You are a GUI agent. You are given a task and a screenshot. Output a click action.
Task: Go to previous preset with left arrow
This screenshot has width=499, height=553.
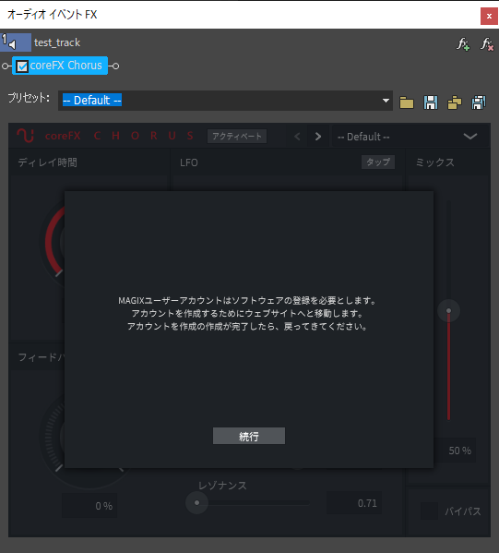[297, 137]
